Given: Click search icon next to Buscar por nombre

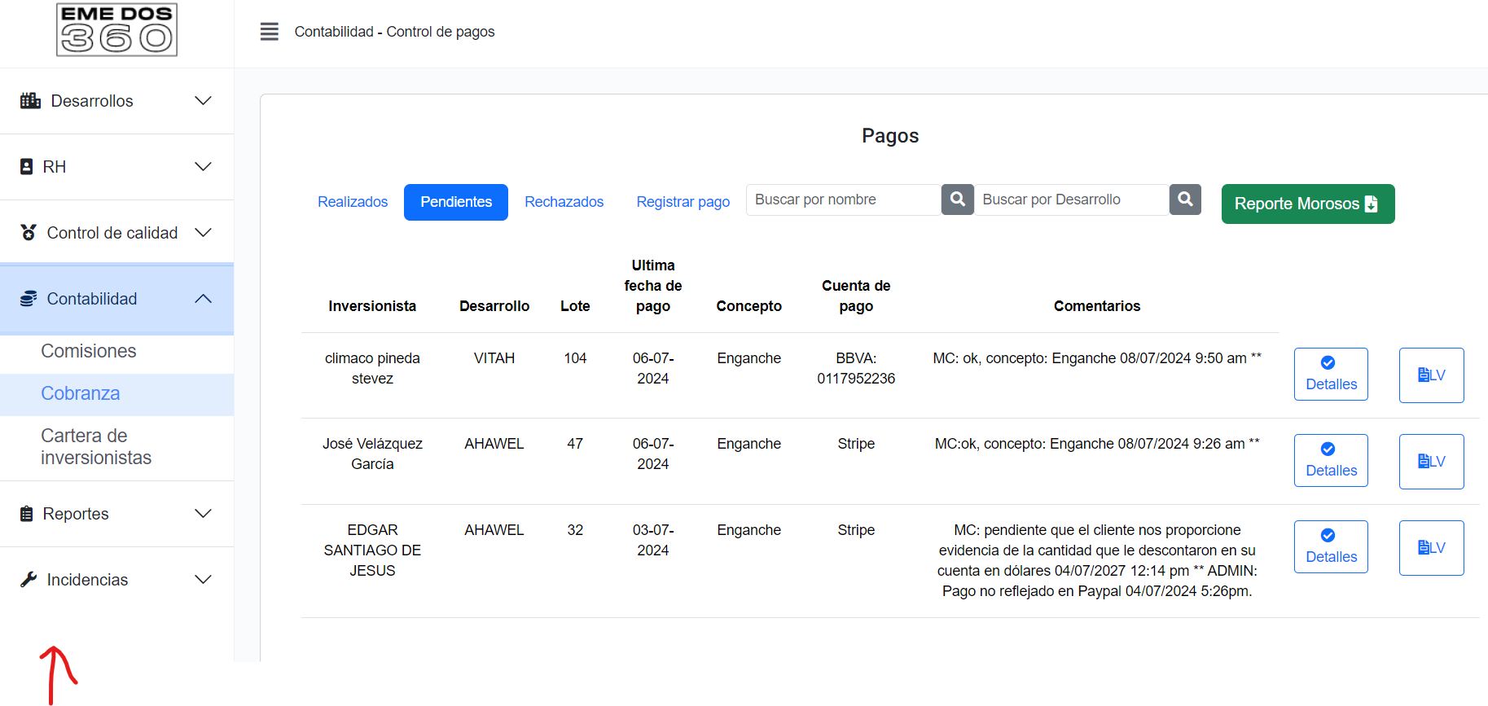Looking at the screenshot, I should (x=958, y=200).
